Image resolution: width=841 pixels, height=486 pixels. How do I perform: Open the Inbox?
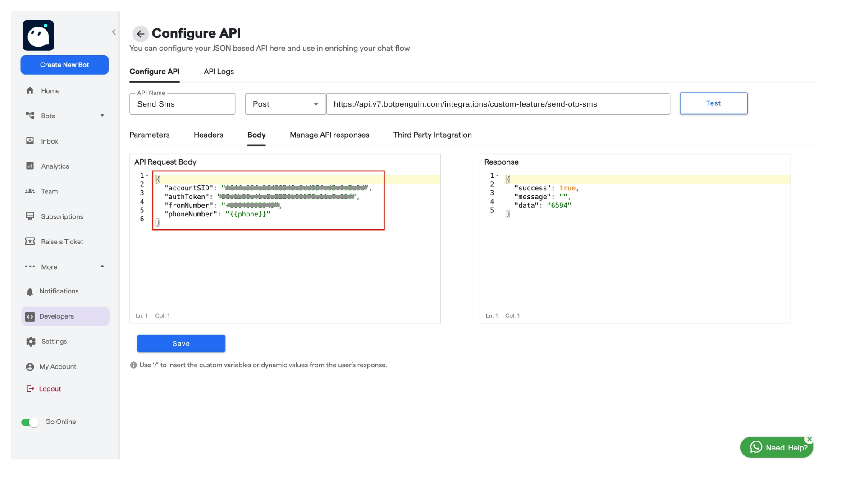(49, 141)
